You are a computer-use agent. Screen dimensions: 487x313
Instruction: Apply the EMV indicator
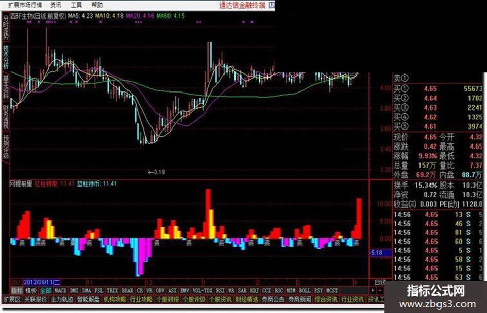(x=184, y=291)
